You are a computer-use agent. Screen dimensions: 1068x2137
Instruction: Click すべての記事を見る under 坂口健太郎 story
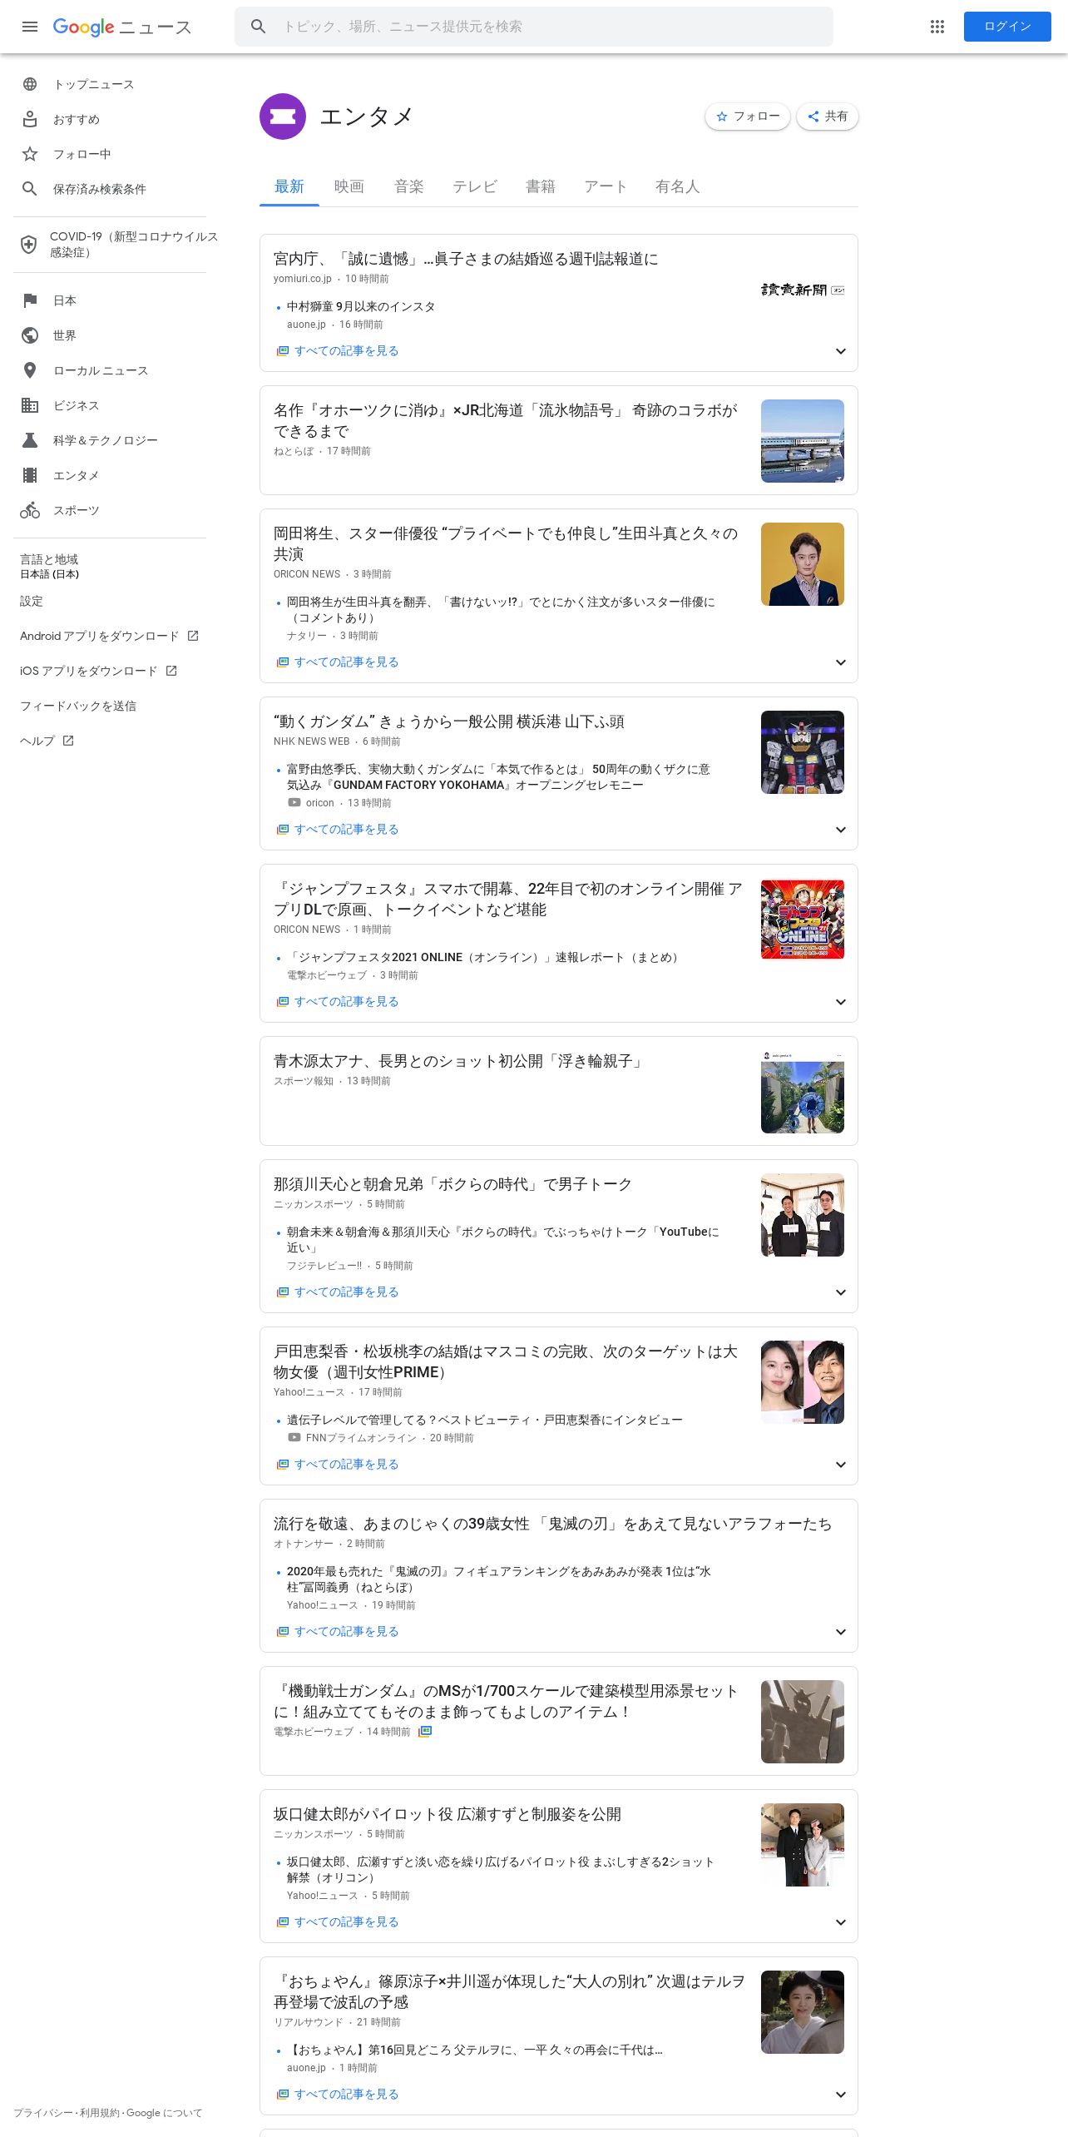(x=346, y=1922)
